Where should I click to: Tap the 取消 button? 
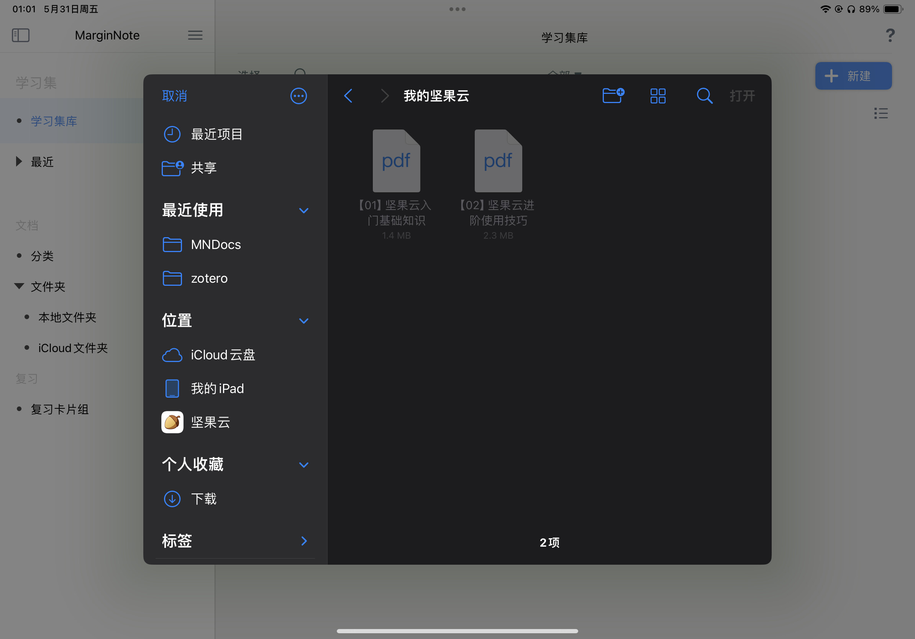[x=175, y=96]
